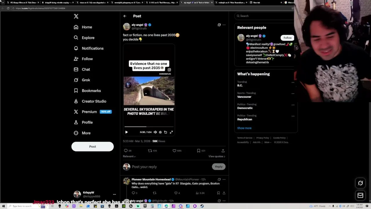Screen dimensions: 371x209
Task: Like Pioneer Mountain Homestead's reply
Action: coord(177,193)
